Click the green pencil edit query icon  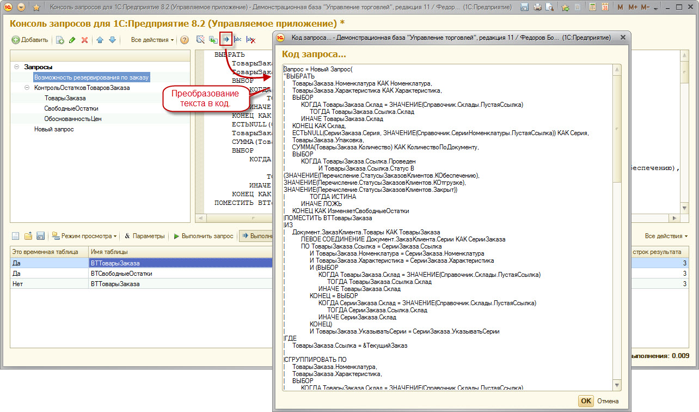72,40
